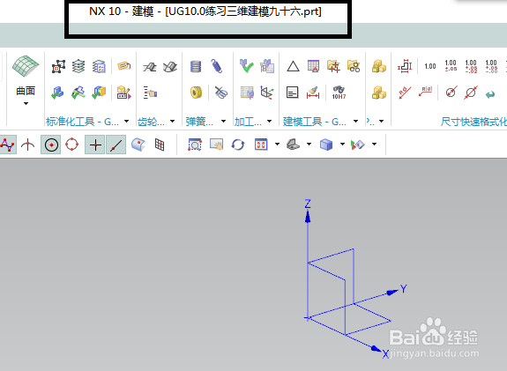Click the blue block with green check icon
Screen dimensions: 507x371
click(x=58, y=93)
